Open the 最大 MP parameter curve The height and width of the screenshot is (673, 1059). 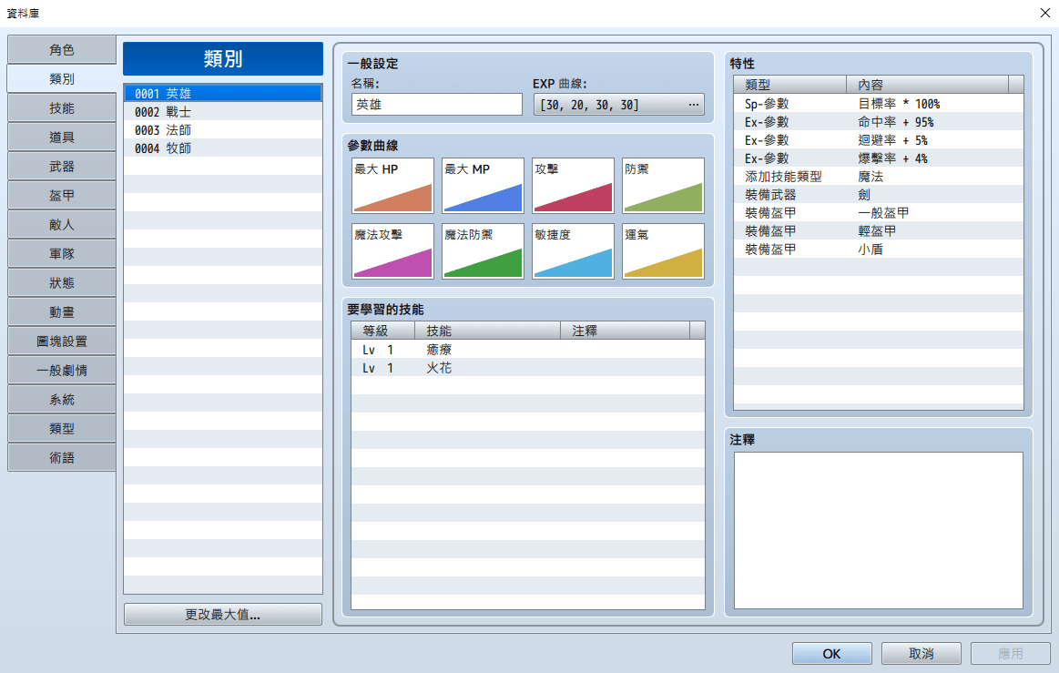pos(483,186)
